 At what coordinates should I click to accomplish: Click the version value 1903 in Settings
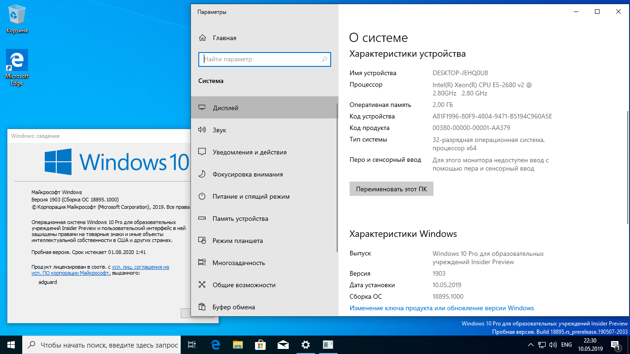pos(440,273)
